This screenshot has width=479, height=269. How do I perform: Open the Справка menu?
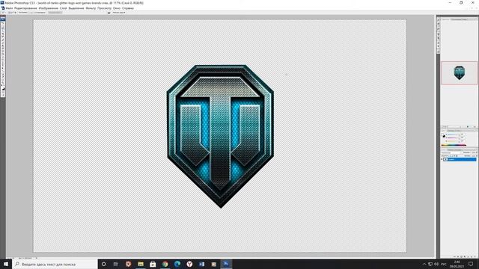(x=128, y=8)
